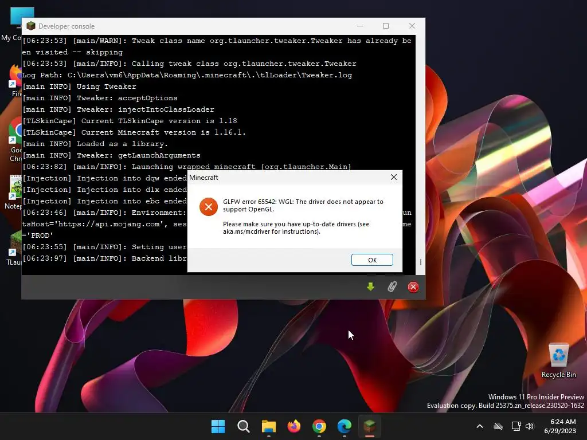
Task: Click the red error icon in the Minecraft dialog
Action: (209, 207)
